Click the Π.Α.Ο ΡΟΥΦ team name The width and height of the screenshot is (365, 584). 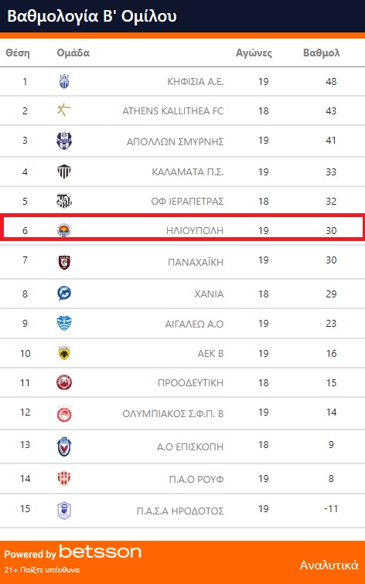tap(196, 479)
